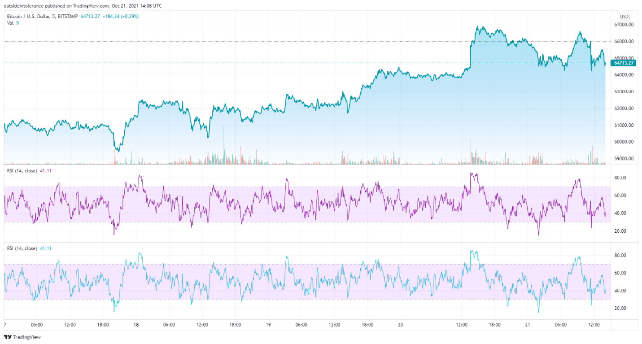Click the date '18' on the time axis
Image resolution: width=642 pixels, height=344 pixels.
pyautogui.click(x=136, y=325)
